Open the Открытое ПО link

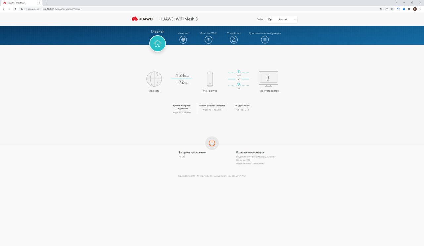pyautogui.click(x=243, y=160)
